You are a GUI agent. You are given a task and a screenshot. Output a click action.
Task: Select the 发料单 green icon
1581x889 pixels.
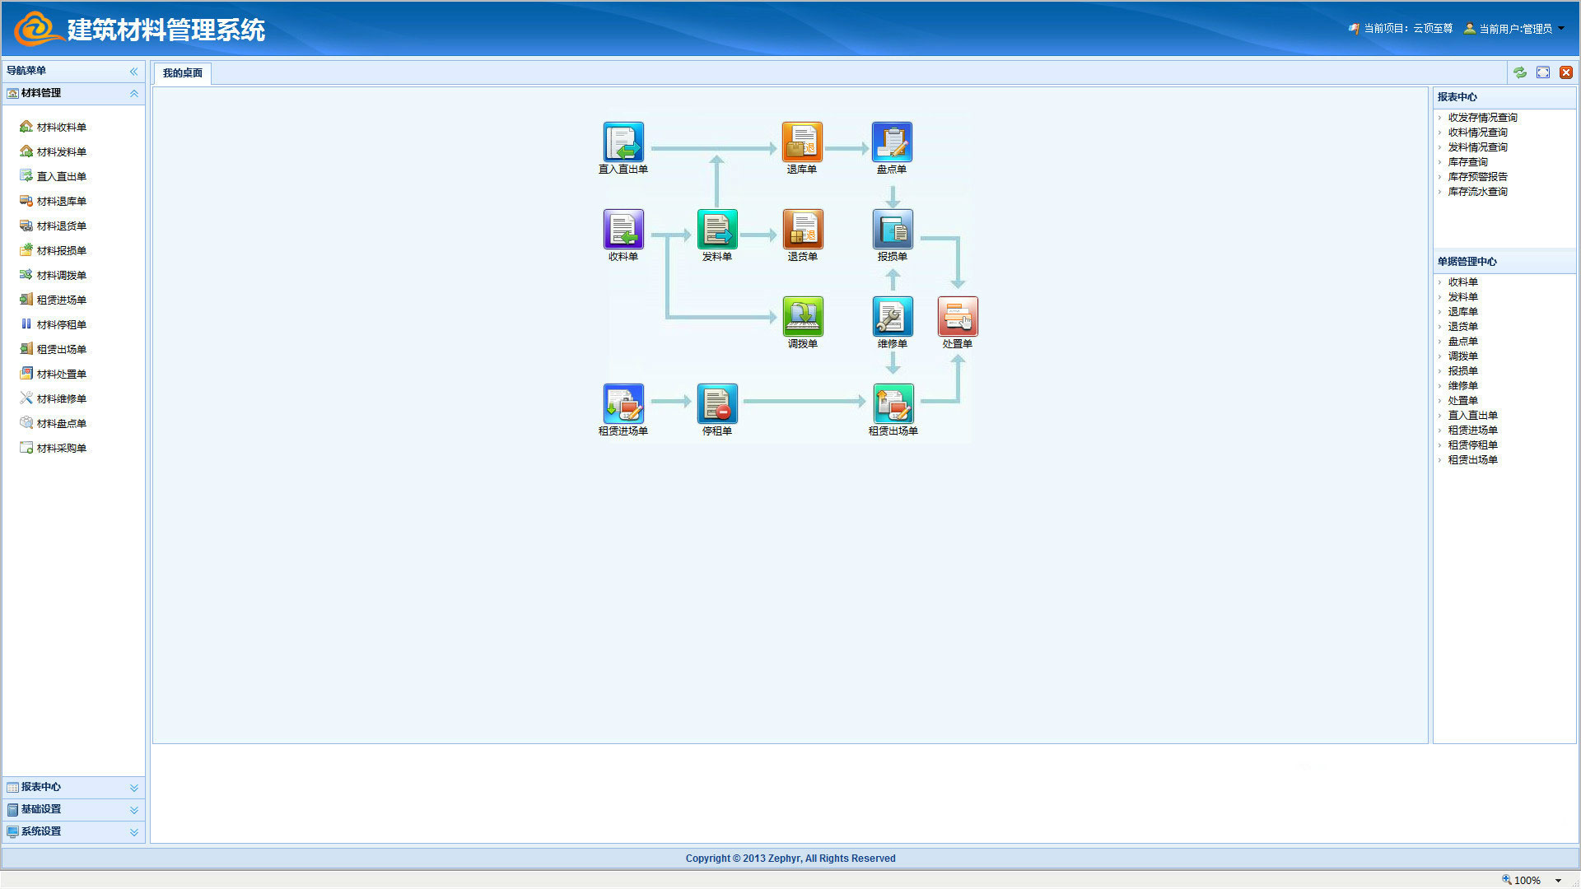(x=717, y=230)
